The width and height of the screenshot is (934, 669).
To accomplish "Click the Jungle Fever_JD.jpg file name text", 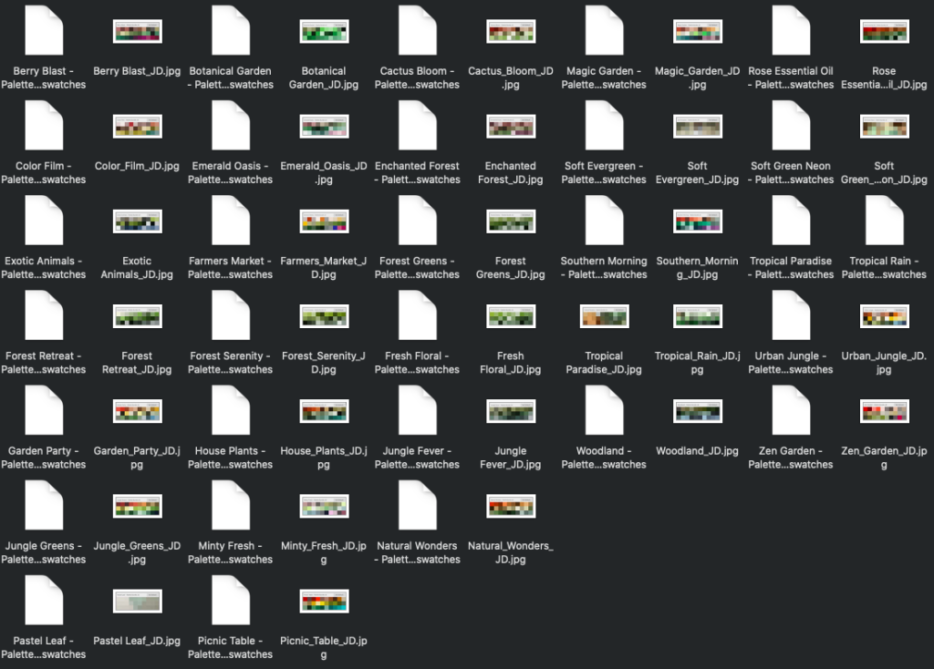I will (511, 458).
